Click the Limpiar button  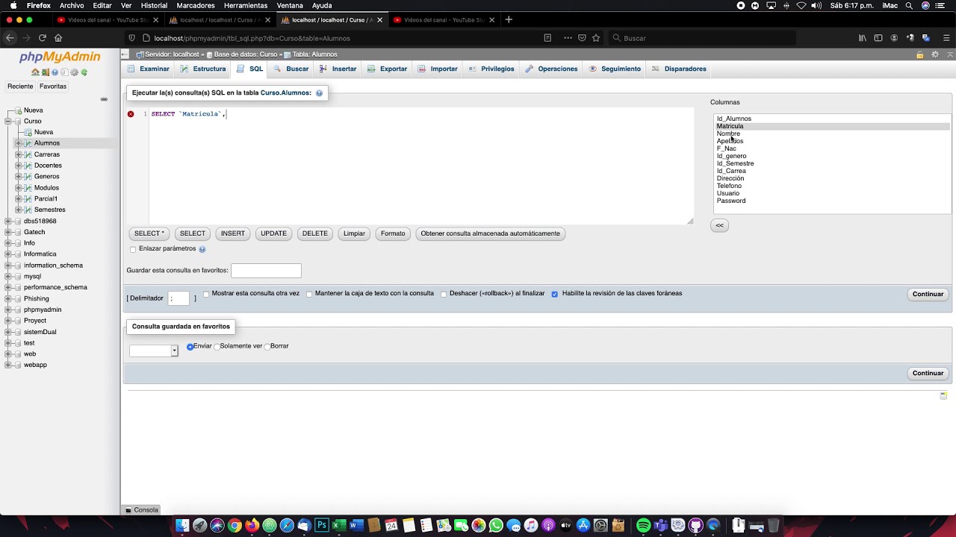pyautogui.click(x=354, y=233)
